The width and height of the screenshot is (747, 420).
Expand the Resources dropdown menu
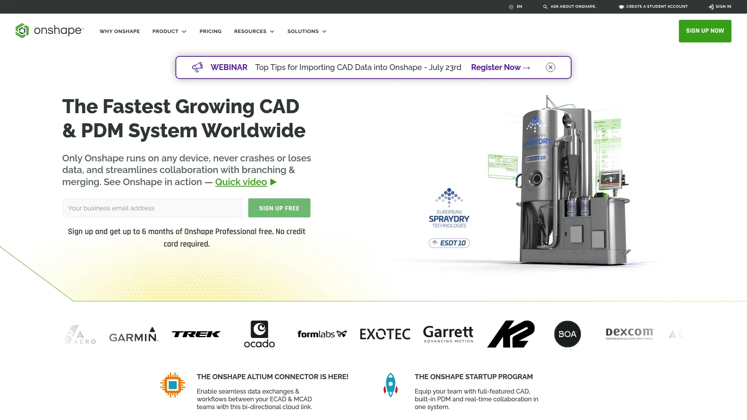pos(254,31)
